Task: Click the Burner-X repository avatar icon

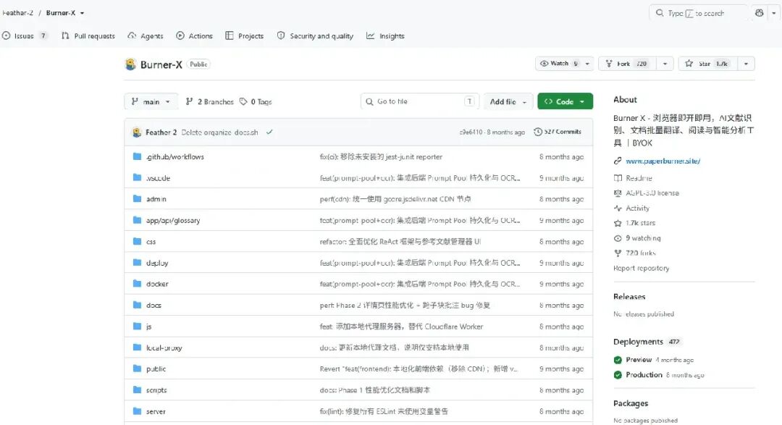Action: 130,64
